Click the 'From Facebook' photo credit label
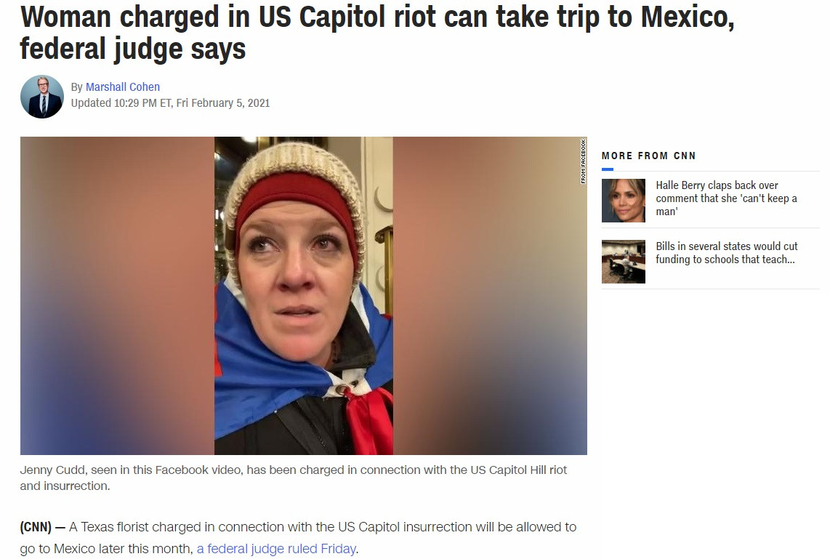 [x=583, y=161]
